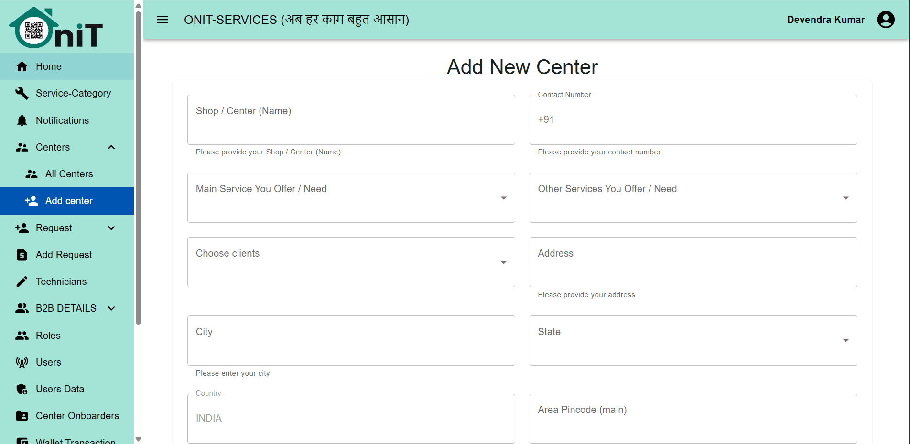This screenshot has width=910, height=444.
Task: Click the ONIT-SERVICES header title
Action: [x=296, y=20]
